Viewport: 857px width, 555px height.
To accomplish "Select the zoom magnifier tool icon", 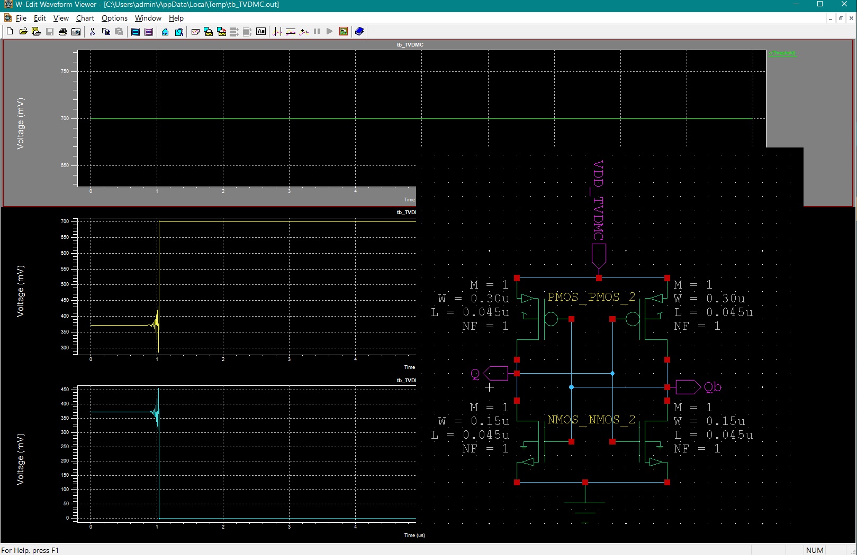I will click(x=179, y=32).
